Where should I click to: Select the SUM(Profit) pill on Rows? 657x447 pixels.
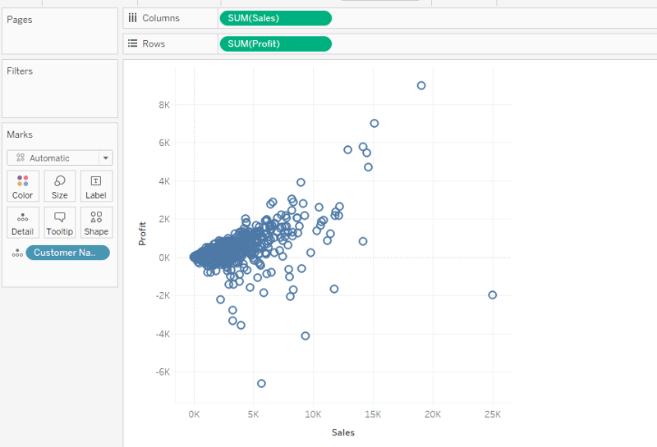(275, 43)
